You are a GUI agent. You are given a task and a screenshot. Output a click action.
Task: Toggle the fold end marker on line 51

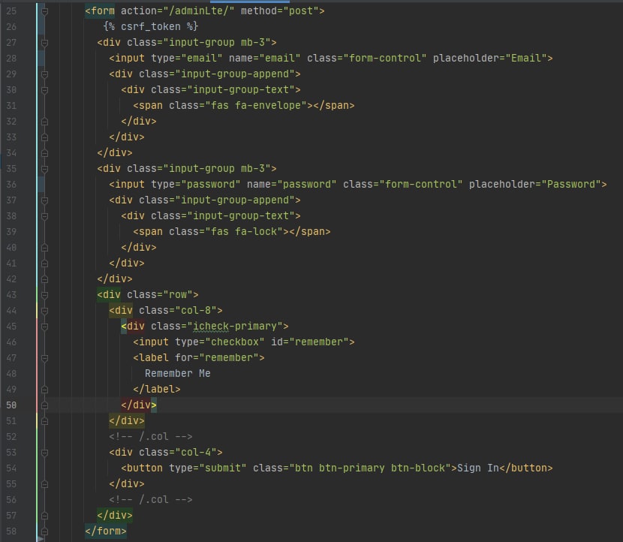[44, 421]
